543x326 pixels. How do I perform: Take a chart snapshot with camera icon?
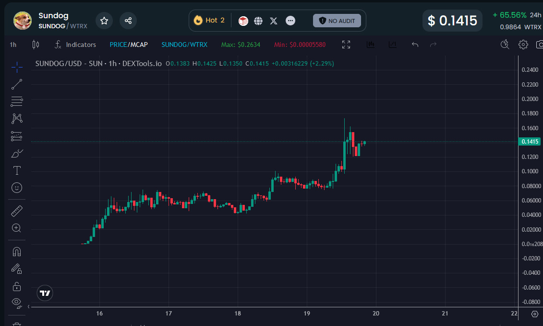[540, 45]
